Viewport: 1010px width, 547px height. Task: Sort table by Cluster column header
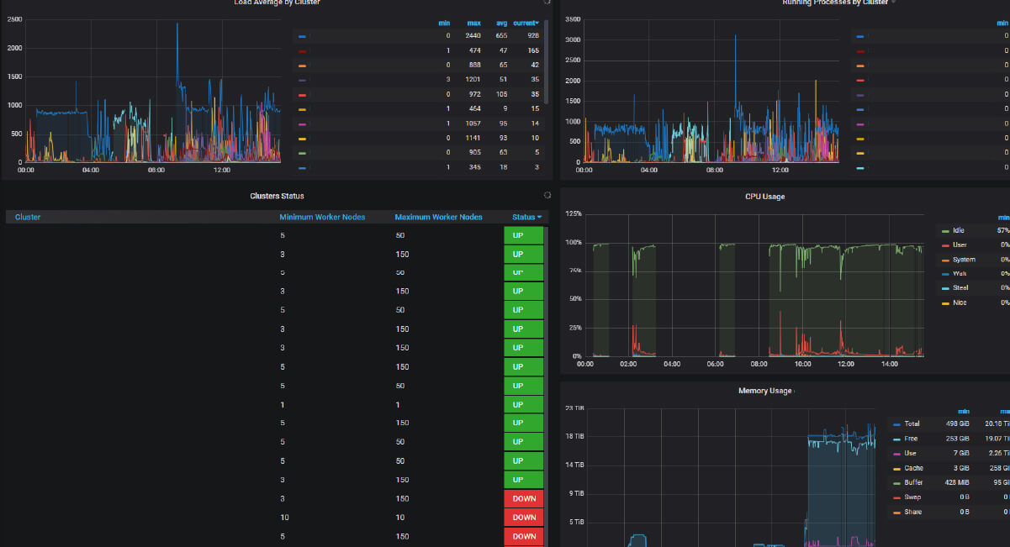coord(28,217)
